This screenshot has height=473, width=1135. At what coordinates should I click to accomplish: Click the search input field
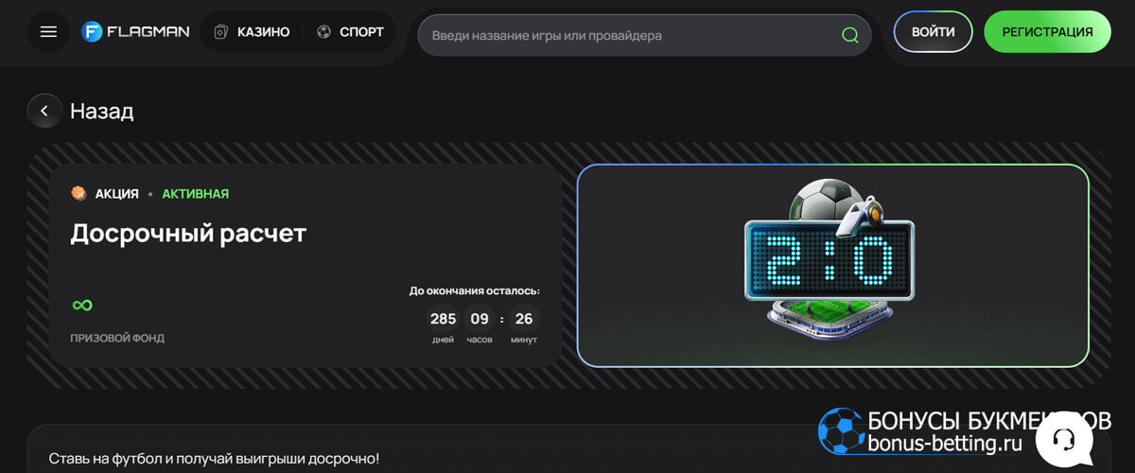[644, 35]
